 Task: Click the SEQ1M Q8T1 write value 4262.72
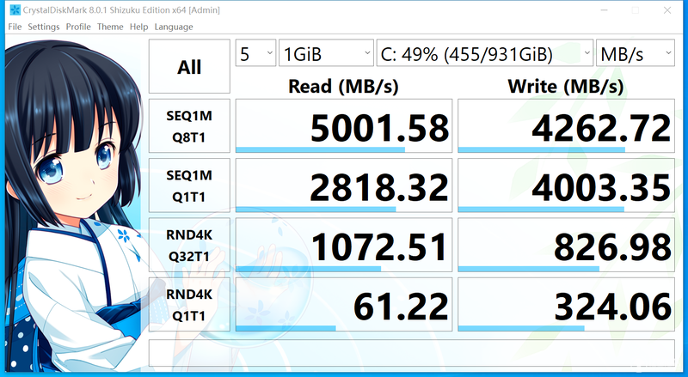[x=566, y=126]
